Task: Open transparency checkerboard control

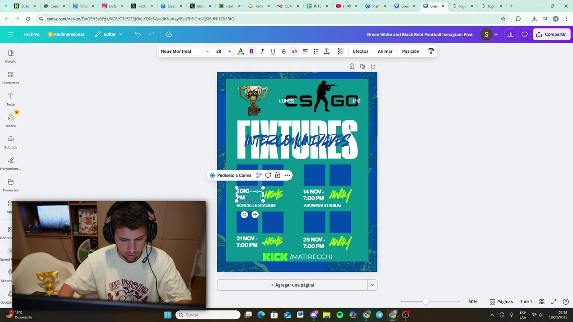Action: [x=341, y=51]
